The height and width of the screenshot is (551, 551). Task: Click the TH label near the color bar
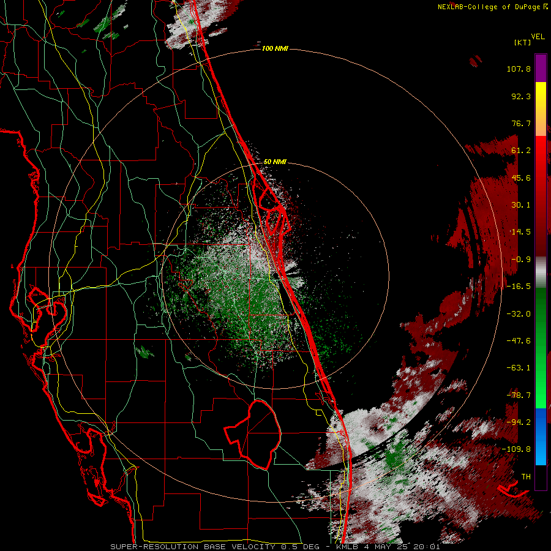coord(526,477)
